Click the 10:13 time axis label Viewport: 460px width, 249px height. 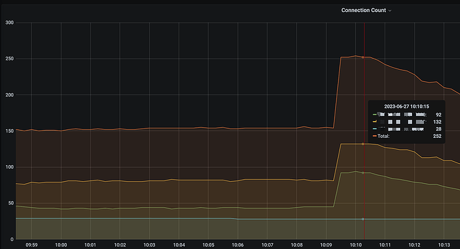click(x=444, y=245)
